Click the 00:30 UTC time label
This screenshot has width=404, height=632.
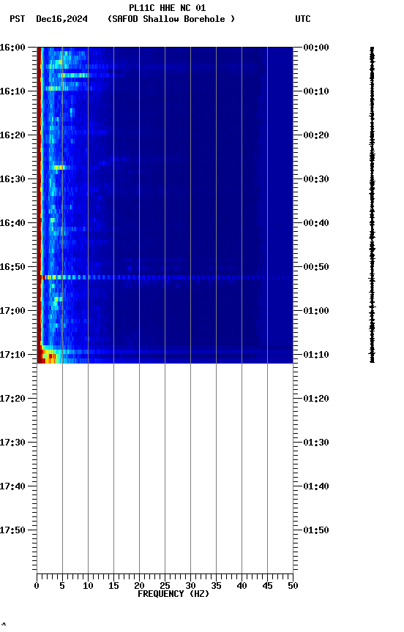(x=316, y=179)
